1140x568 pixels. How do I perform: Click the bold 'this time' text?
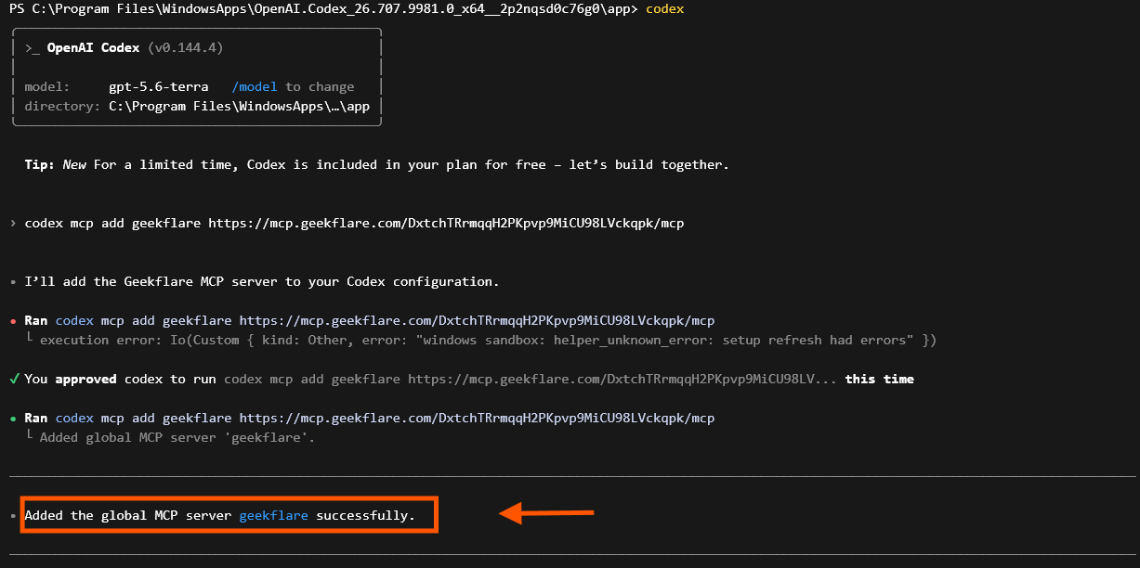pyautogui.click(x=879, y=379)
